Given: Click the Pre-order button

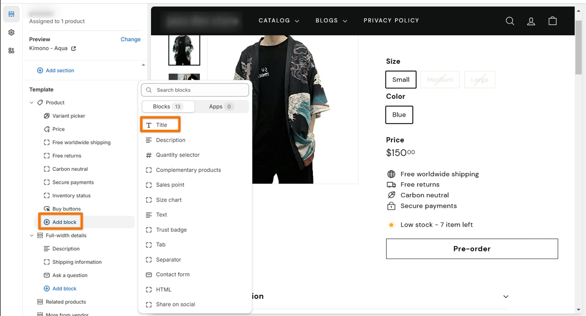Looking at the screenshot, I should (471, 249).
